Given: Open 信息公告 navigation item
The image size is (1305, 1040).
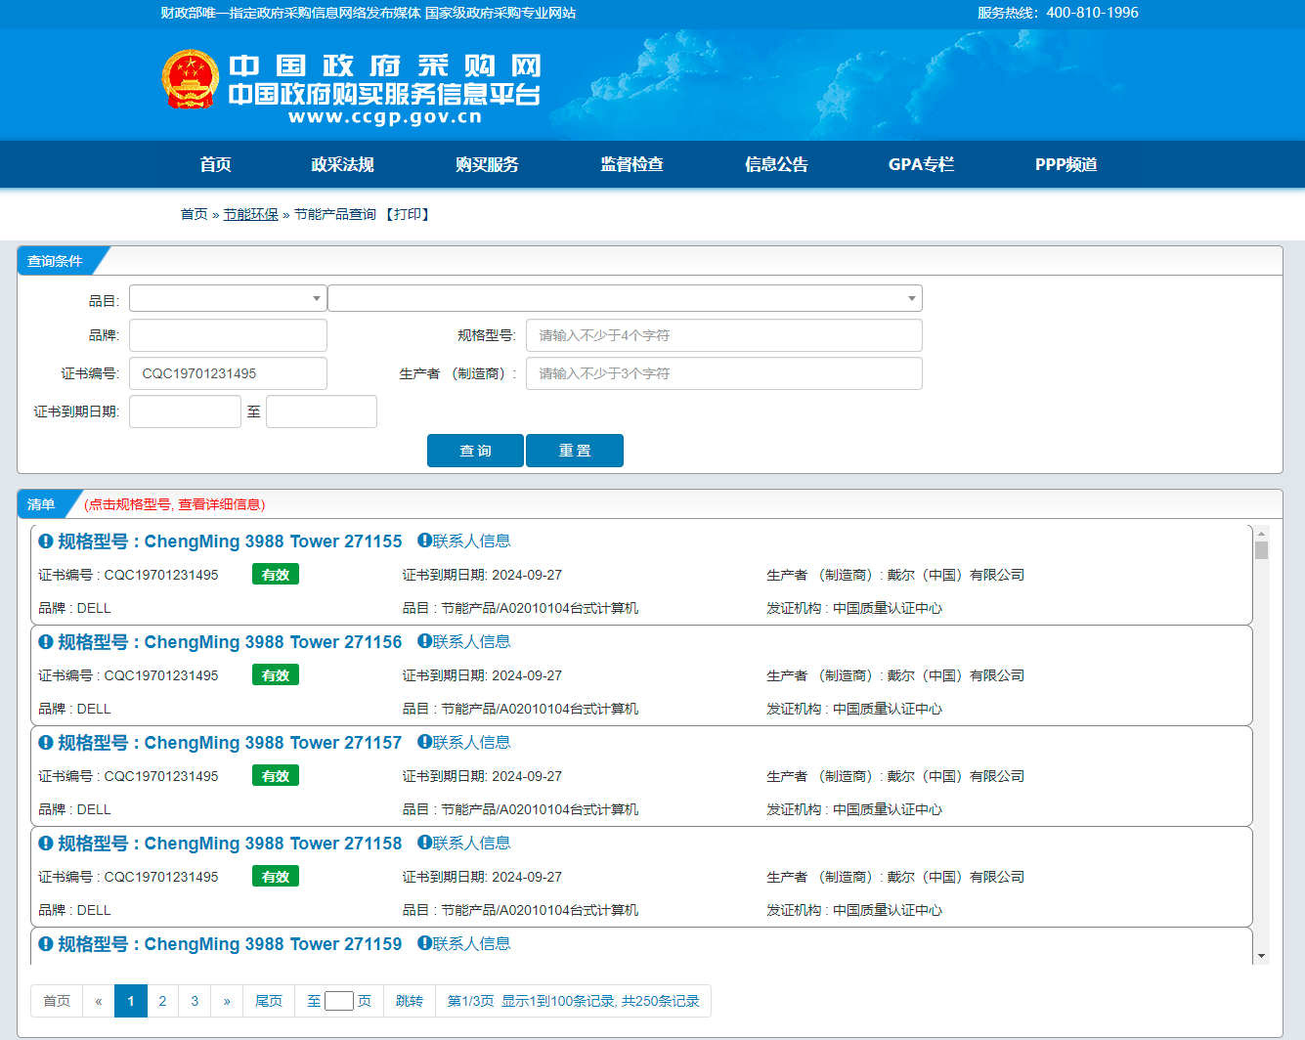Looking at the screenshot, I should 776,164.
